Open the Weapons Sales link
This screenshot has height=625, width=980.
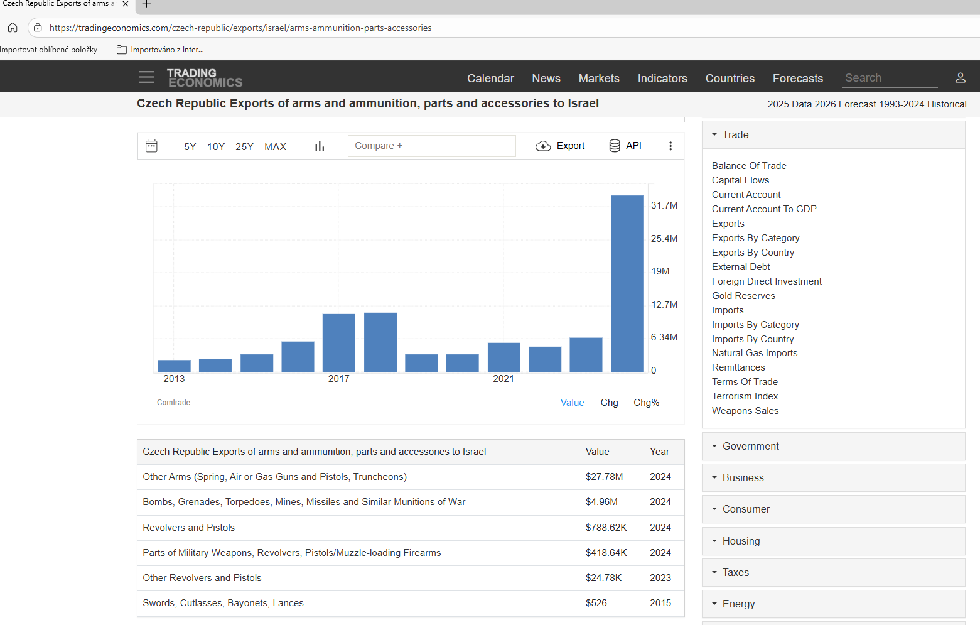(x=745, y=411)
